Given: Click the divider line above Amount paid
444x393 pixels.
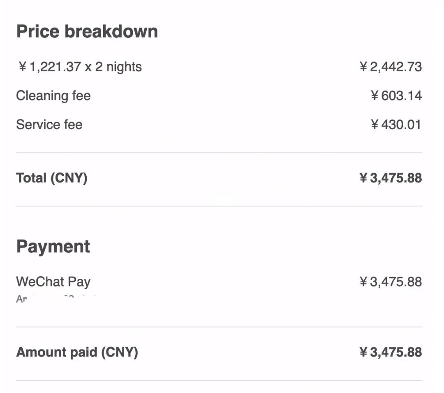Looking at the screenshot, I should click(x=219, y=327).
